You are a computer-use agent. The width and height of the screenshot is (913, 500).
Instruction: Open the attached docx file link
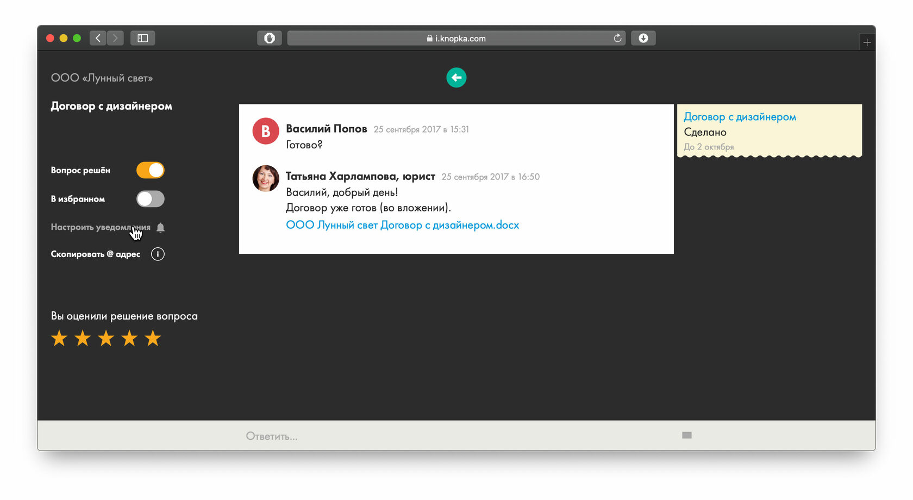pyautogui.click(x=403, y=225)
